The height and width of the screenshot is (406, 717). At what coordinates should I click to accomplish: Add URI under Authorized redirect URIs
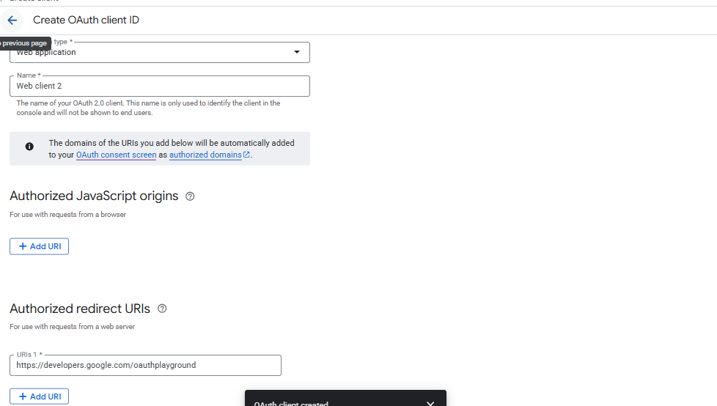tap(39, 396)
